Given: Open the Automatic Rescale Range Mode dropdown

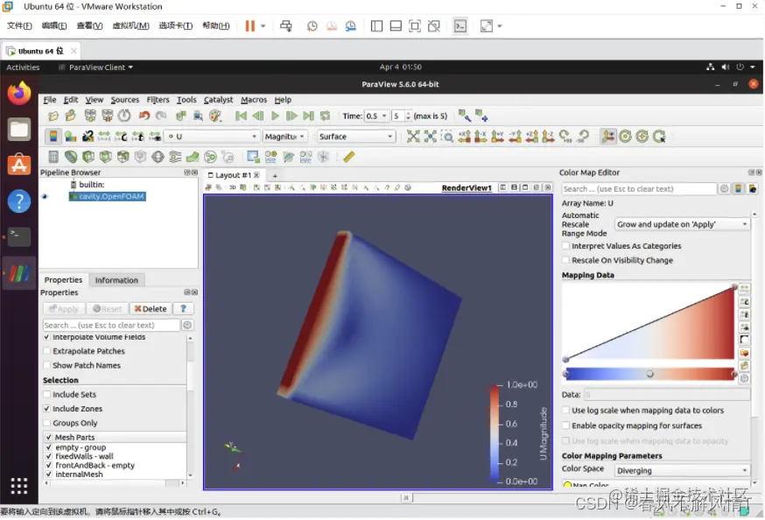Looking at the screenshot, I should 682,224.
